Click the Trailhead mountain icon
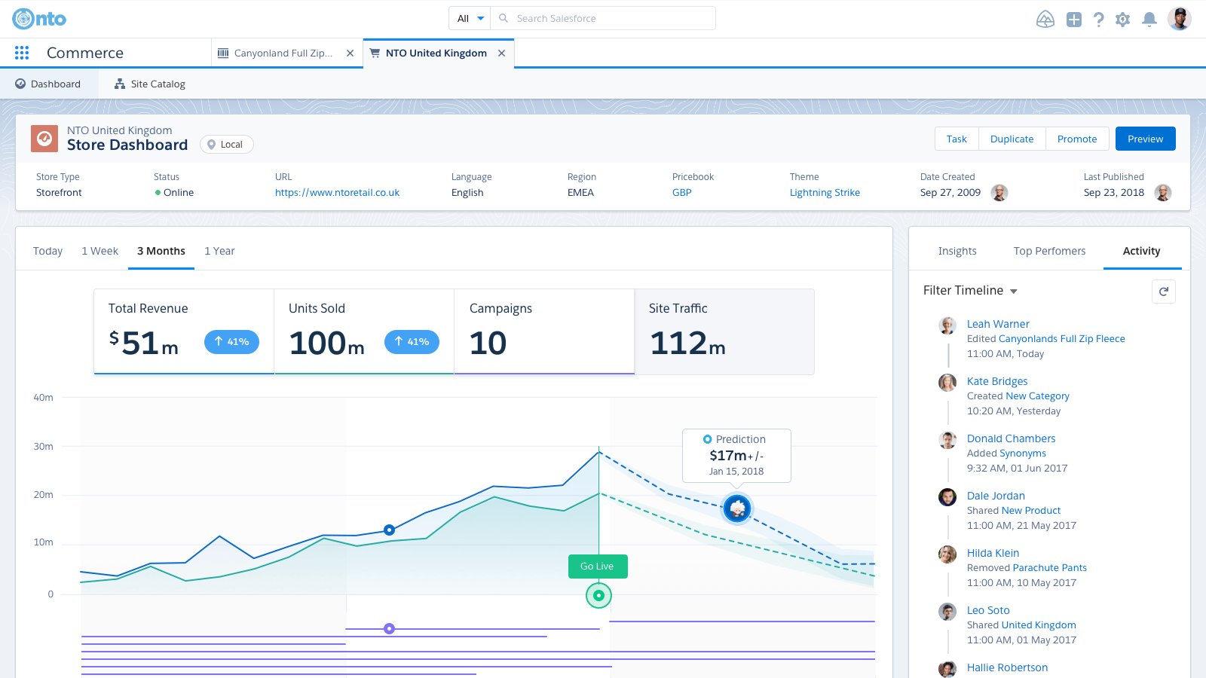Screen dimensions: 1206x678 1045,20
